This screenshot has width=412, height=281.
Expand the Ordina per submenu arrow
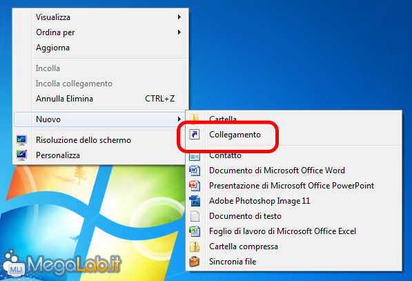pyautogui.click(x=179, y=32)
